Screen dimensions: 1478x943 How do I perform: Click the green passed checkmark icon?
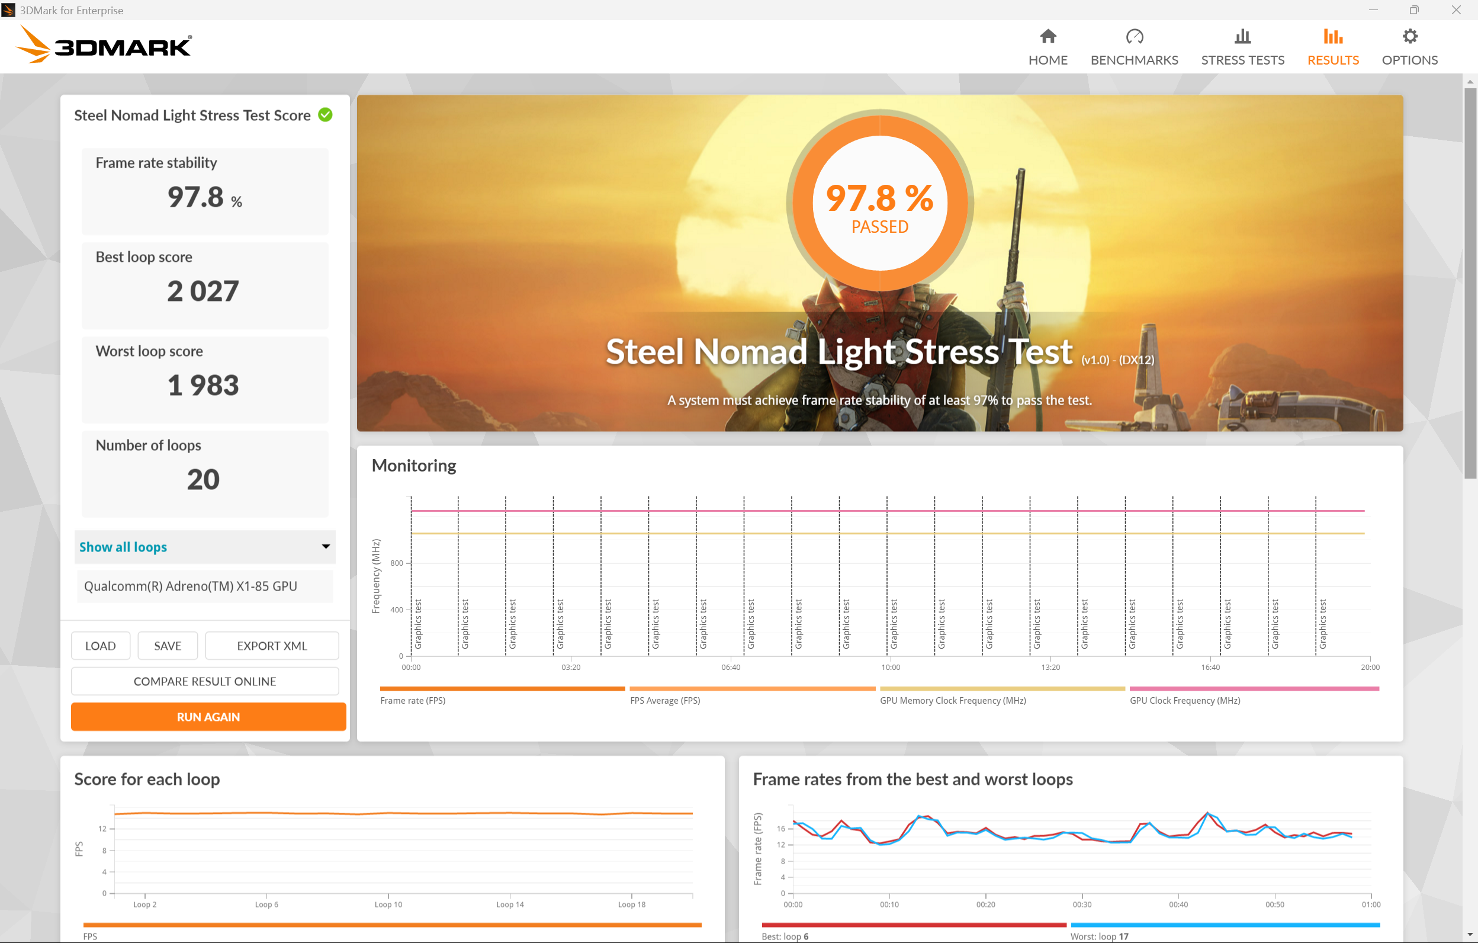(x=325, y=115)
